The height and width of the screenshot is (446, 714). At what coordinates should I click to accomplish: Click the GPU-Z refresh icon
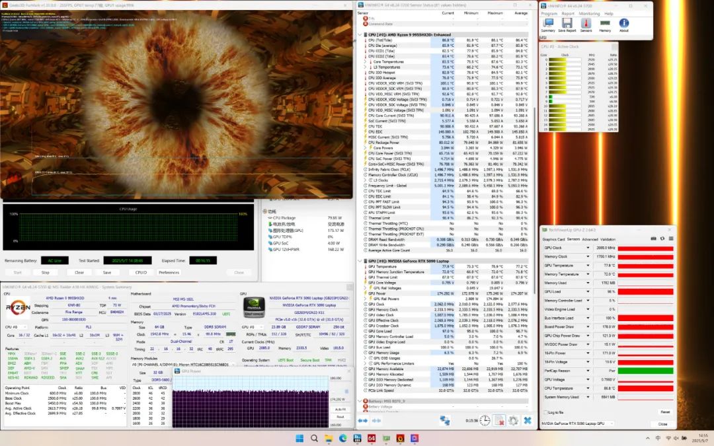pyautogui.click(x=662, y=239)
